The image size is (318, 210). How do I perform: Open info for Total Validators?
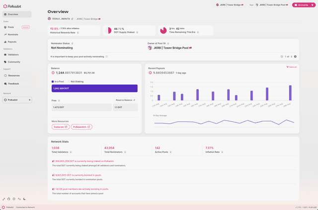click(71, 152)
